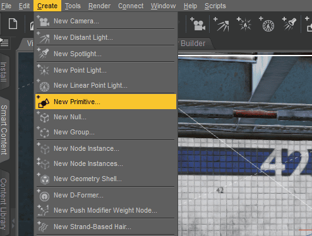Choose New Null... menu entry
Image resolution: width=312 pixels, height=236 pixels.
pos(105,117)
